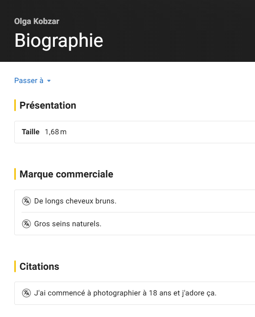Click the translation icon beside 'Gros seins naturels'

(x=26, y=224)
